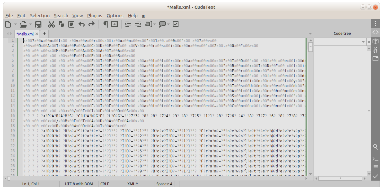Show the console panel sidebar icon

[375, 159]
